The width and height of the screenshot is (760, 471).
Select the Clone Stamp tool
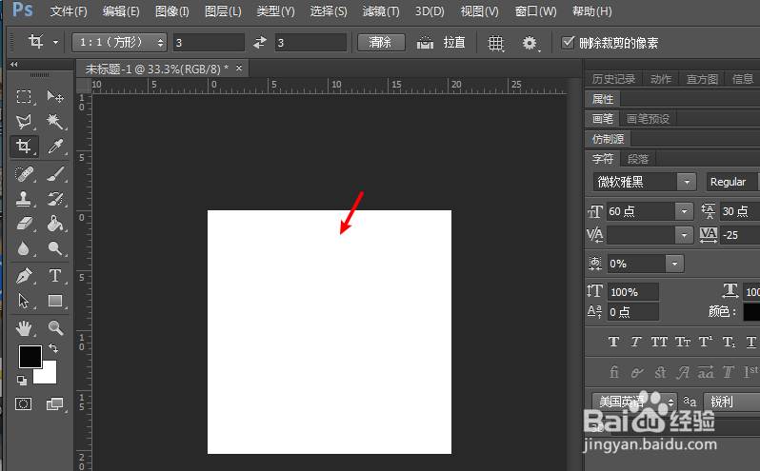[24, 199]
